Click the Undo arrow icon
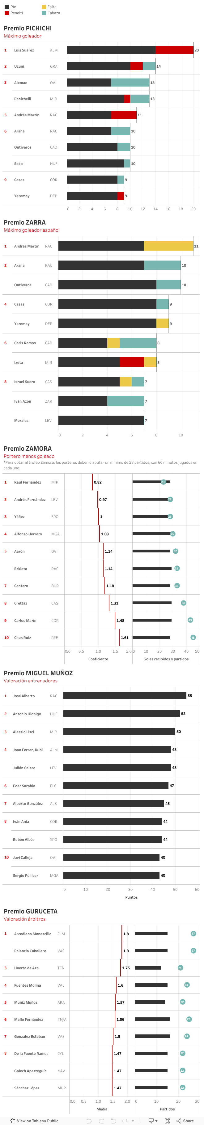 pyautogui.click(x=89, y=1121)
